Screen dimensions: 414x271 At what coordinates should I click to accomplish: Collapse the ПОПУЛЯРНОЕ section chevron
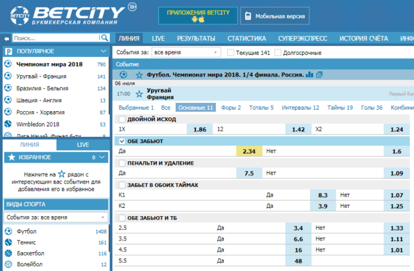pos(103,51)
